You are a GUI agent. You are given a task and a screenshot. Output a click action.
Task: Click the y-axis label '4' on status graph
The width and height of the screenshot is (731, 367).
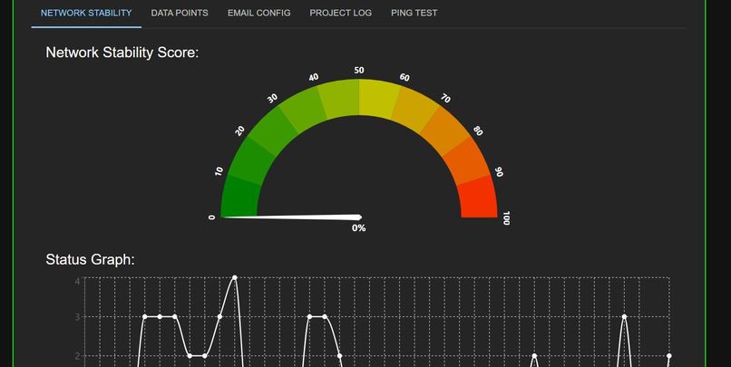(77, 281)
